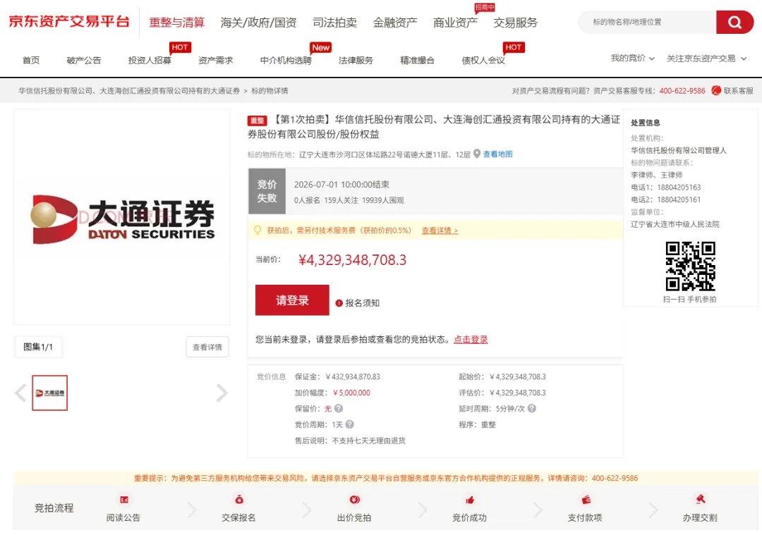This screenshot has height=535, width=762.
Task: Click the 查看详情 button under image
Action: click(x=207, y=347)
